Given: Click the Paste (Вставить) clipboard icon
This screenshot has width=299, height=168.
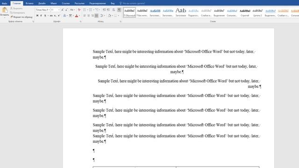Looking at the screenshot, I should pos(5,10).
